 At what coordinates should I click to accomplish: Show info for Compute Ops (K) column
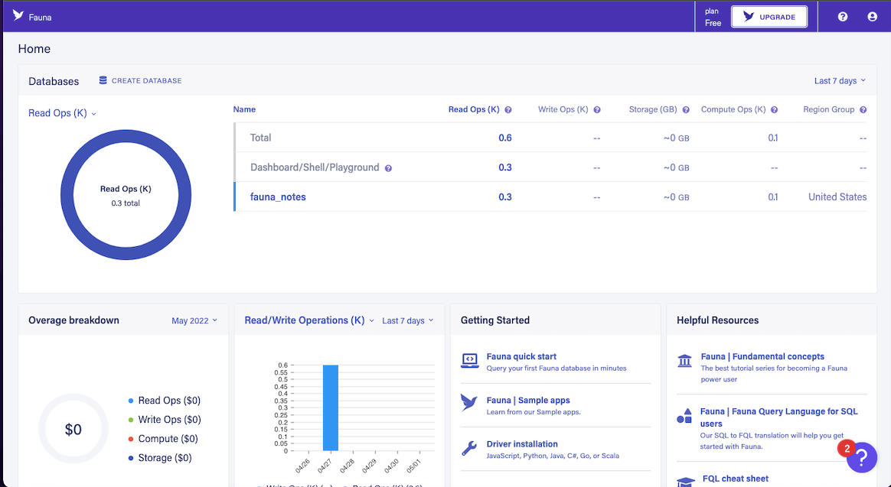point(774,110)
